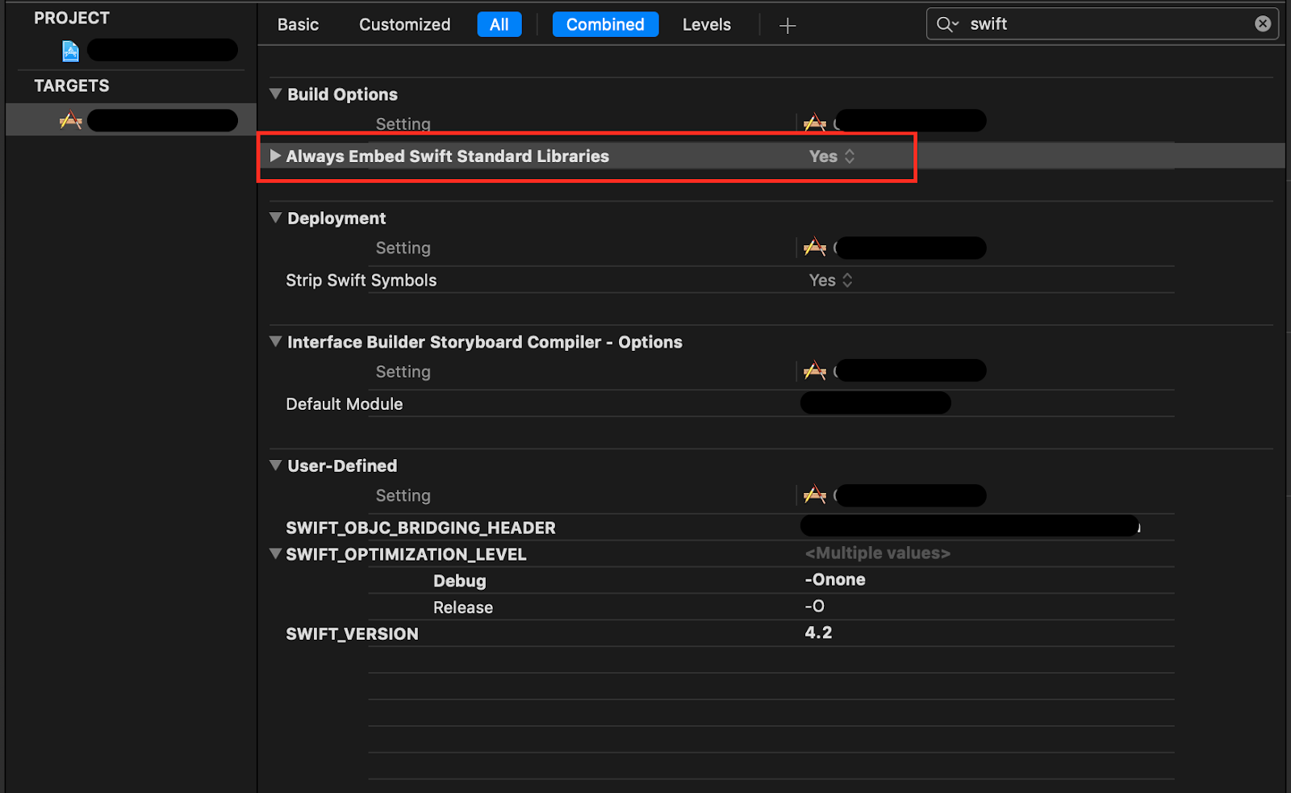Click the search magnifier icon in filter field
This screenshot has height=793, width=1291.
tap(946, 24)
